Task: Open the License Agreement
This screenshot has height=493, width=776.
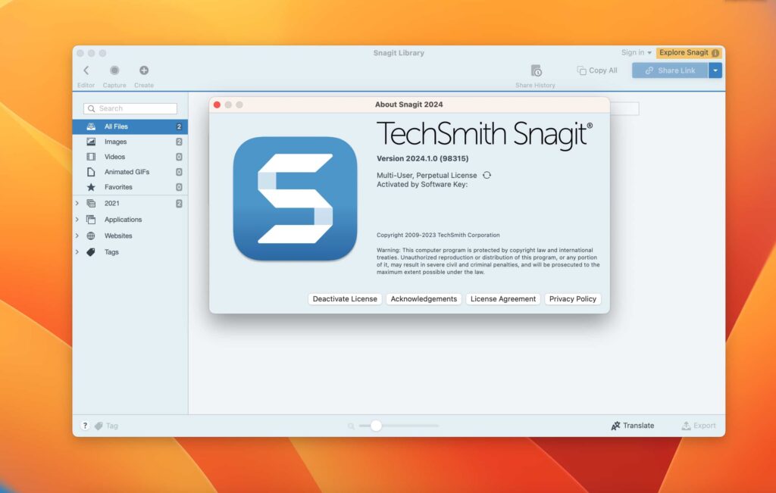Action: point(502,298)
